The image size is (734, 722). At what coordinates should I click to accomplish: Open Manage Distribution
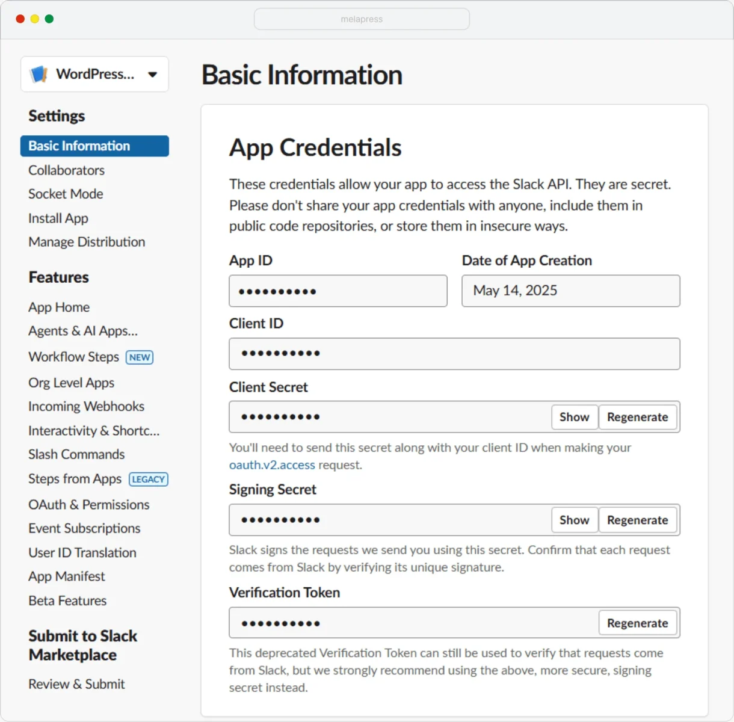87,242
